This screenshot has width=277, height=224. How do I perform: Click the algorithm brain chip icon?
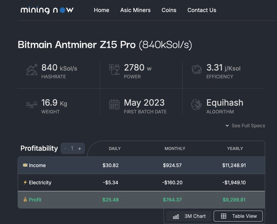coord(197,104)
